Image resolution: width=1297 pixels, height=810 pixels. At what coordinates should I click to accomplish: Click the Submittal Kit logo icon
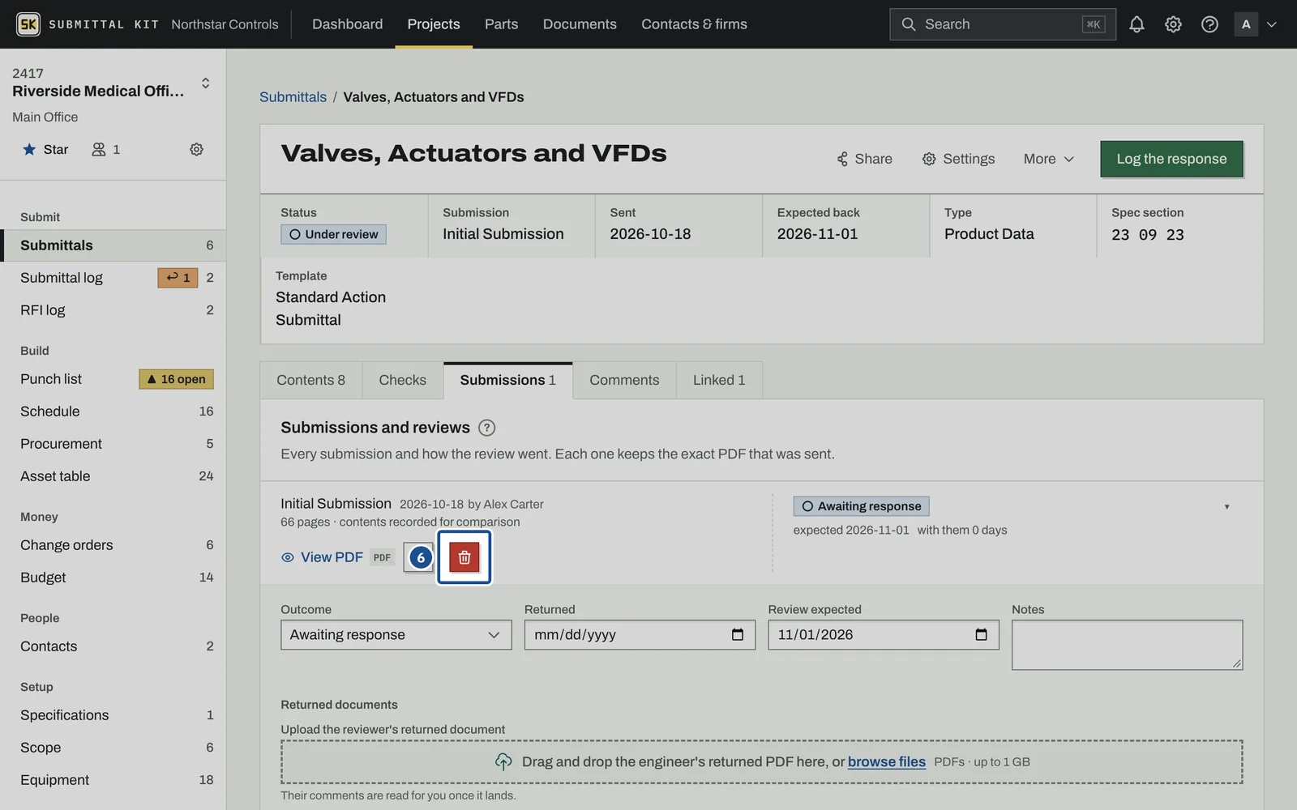pyautogui.click(x=28, y=24)
